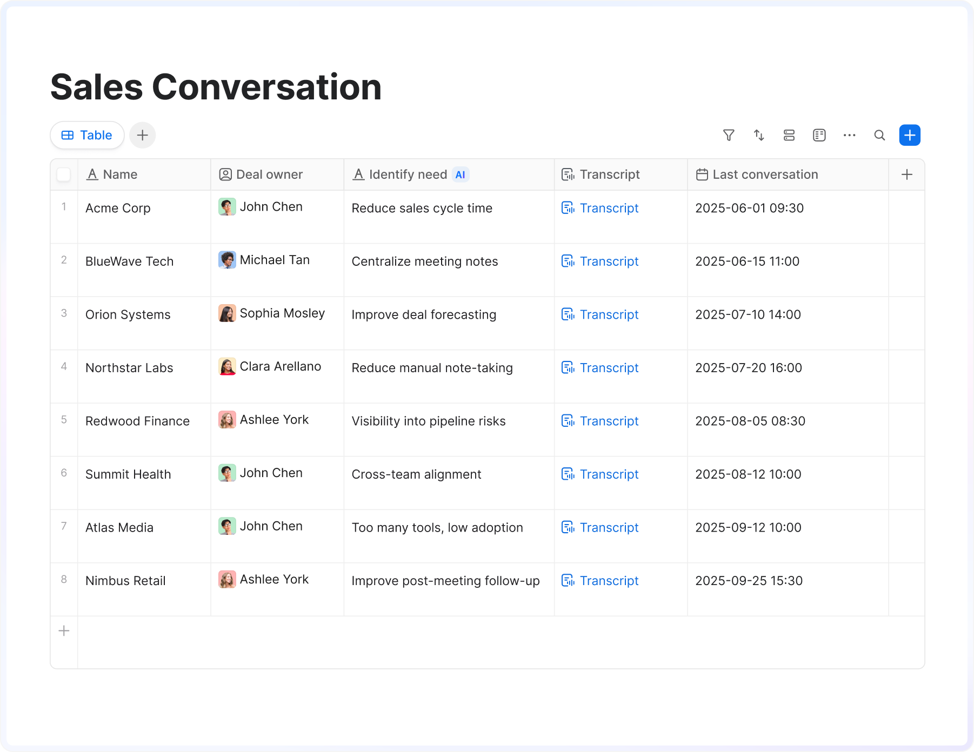Add a new column with plus icon

coord(907,174)
